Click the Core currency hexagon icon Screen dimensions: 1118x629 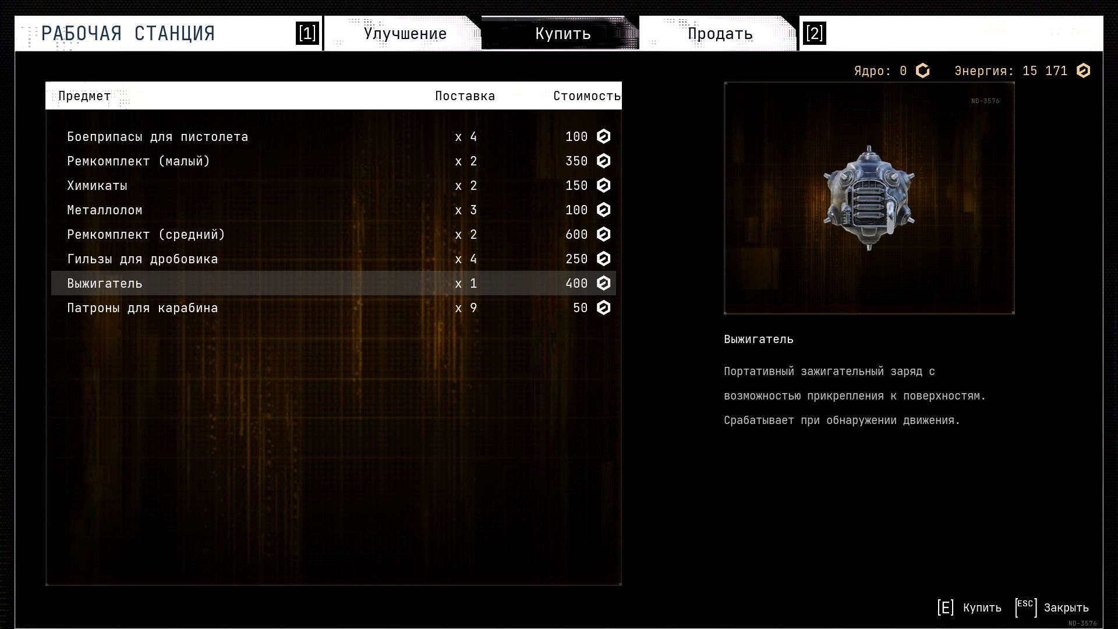point(922,71)
